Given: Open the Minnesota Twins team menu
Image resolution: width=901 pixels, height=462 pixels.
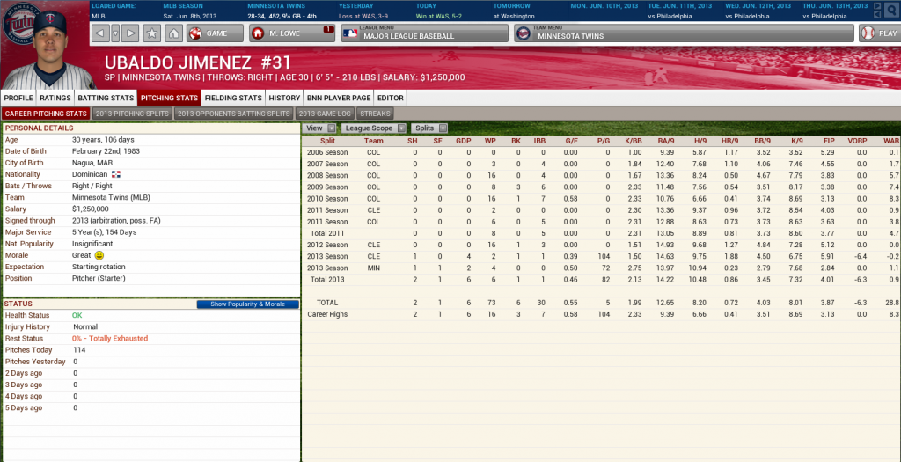Looking at the screenshot, I should tap(683, 33).
